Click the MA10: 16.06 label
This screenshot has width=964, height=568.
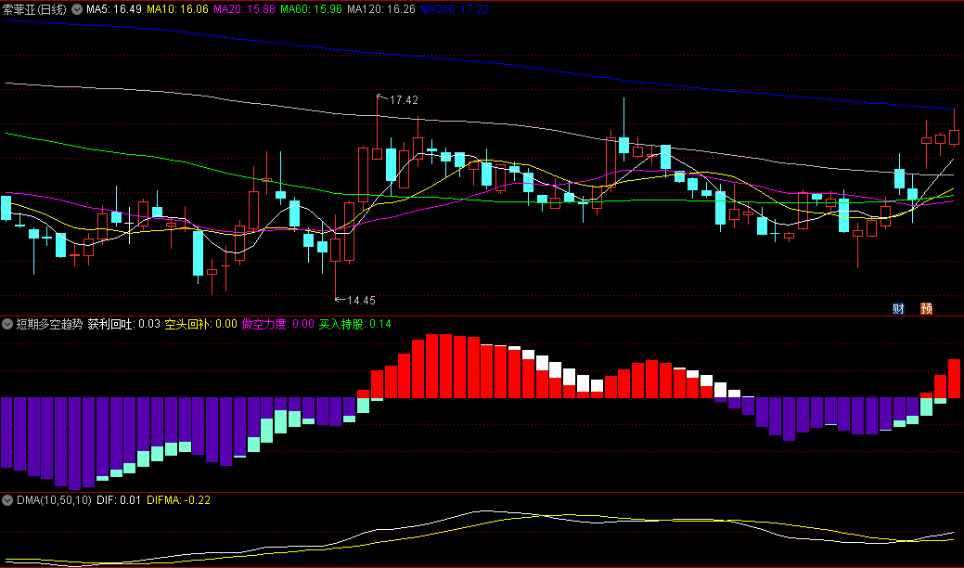pos(177,9)
